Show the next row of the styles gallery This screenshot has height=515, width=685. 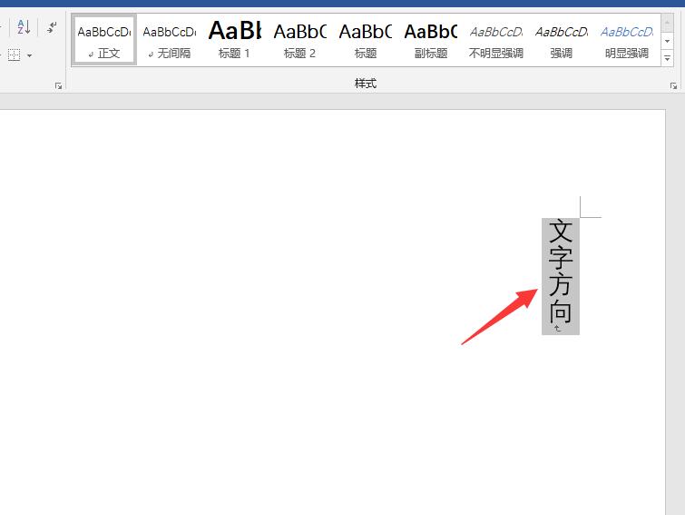667,41
